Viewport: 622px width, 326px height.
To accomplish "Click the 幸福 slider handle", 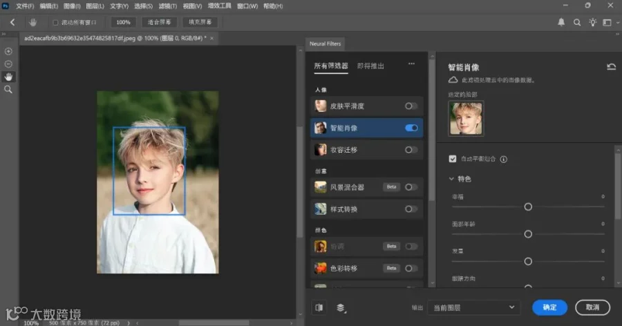I will 528,207.
